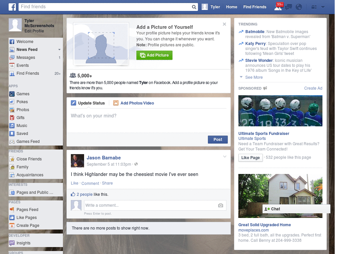Open the privacy shortcuts icon
The width and height of the screenshot is (339, 254).
click(314, 7)
